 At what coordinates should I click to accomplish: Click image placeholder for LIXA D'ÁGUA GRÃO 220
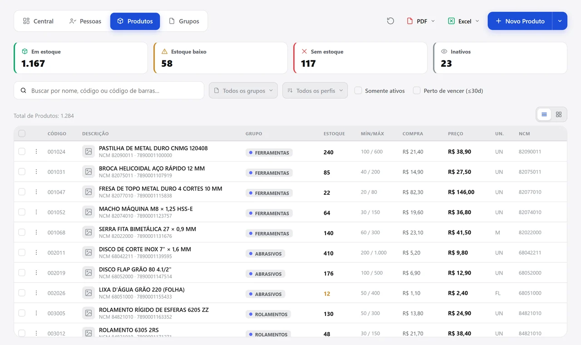pyautogui.click(x=89, y=293)
